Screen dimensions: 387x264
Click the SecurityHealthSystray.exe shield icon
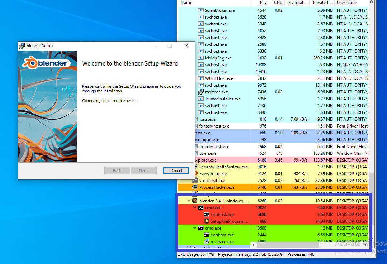[195, 167]
